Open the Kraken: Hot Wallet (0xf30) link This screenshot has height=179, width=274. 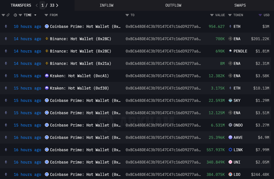79,88
